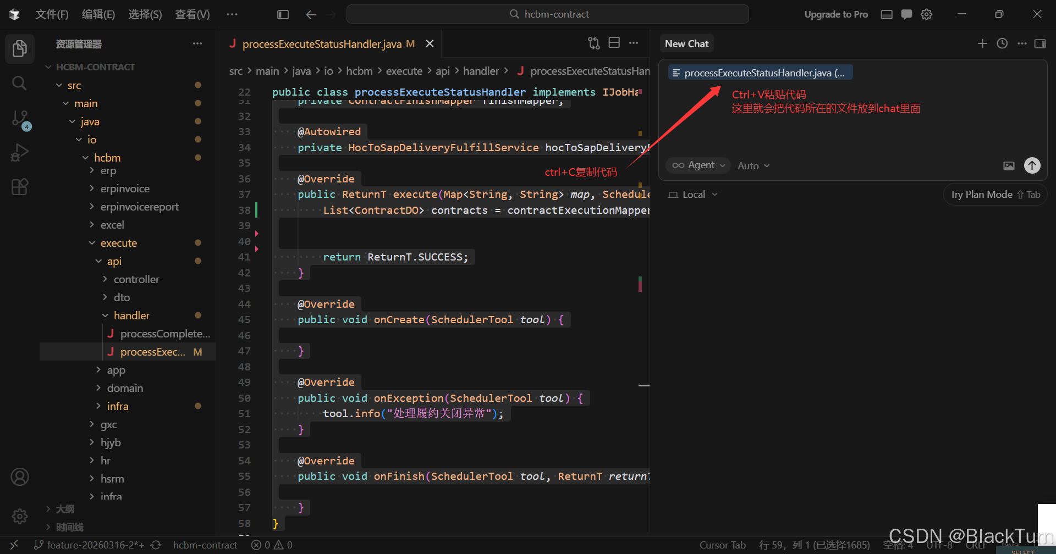Open Explorer more actions ellipsis
Image resolution: width=1056 pixels, height=554 pixels.
point(197,43)
